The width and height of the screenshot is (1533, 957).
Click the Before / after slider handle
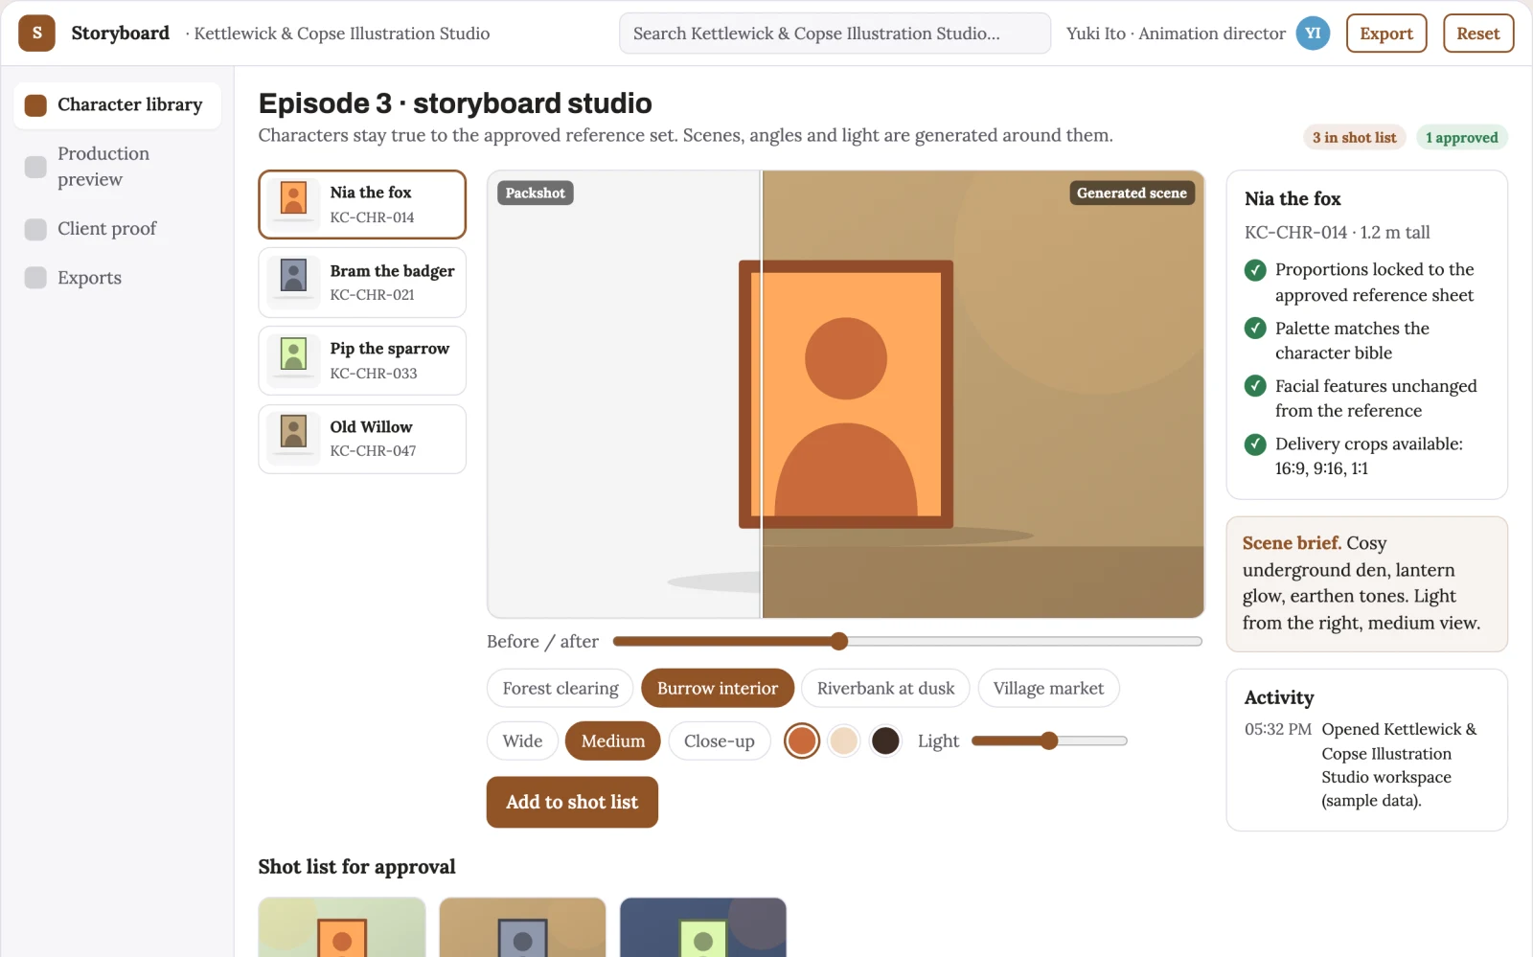coord(839,641)
